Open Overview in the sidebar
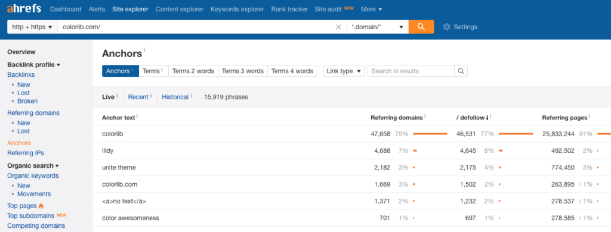The width and height of the screenshot is (611, 232). [x=21, y=52]
